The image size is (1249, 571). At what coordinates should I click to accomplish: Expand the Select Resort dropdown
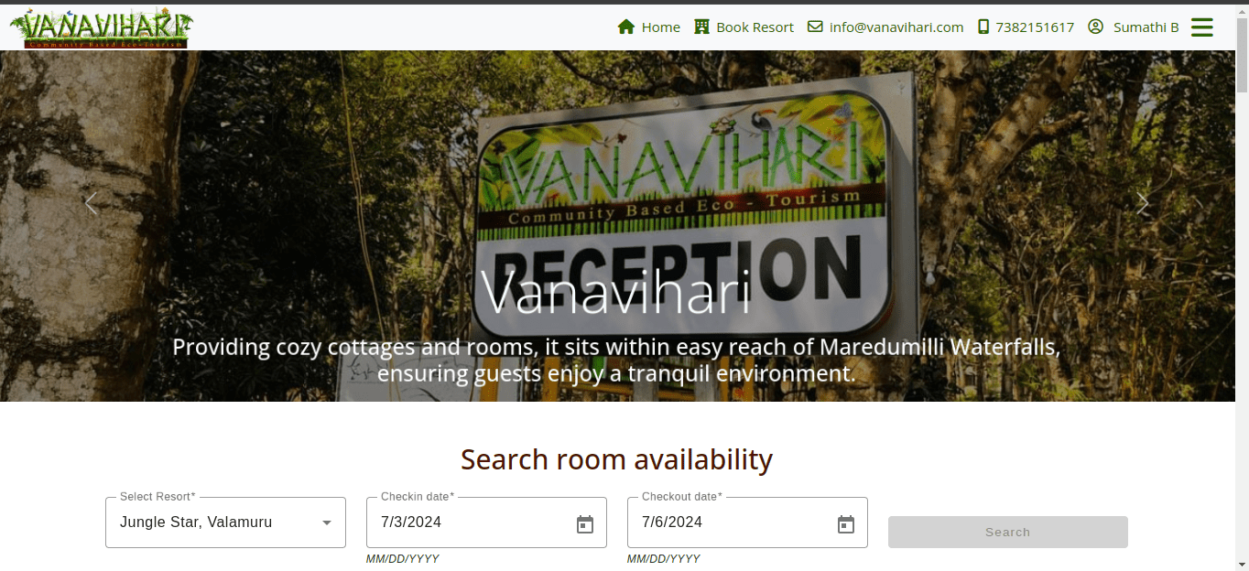click(225, 523)
